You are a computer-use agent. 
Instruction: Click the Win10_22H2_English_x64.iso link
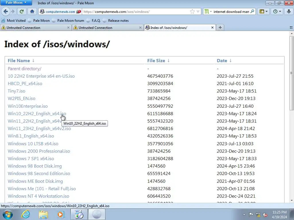coord(37,113)
